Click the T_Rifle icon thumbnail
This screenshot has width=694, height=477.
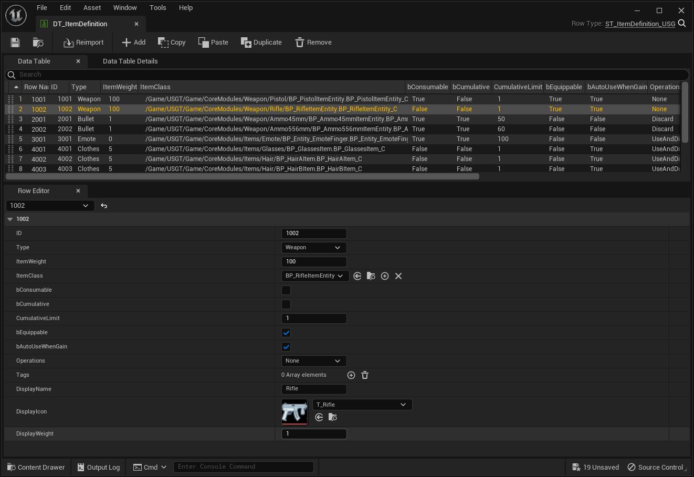(295, 412)
